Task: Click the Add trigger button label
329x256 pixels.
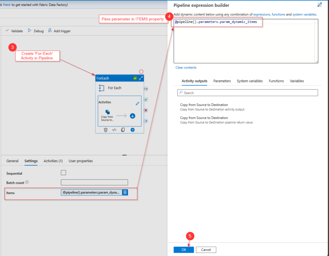Action: 62,31
